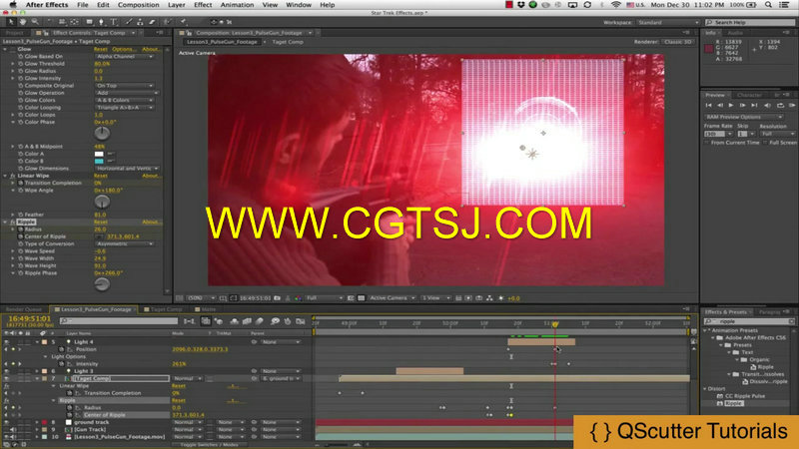The width and height of the screenshot is (799, 449).
Task: Enable Motion Blur icon in timeline
Action: tap(260, 321)
